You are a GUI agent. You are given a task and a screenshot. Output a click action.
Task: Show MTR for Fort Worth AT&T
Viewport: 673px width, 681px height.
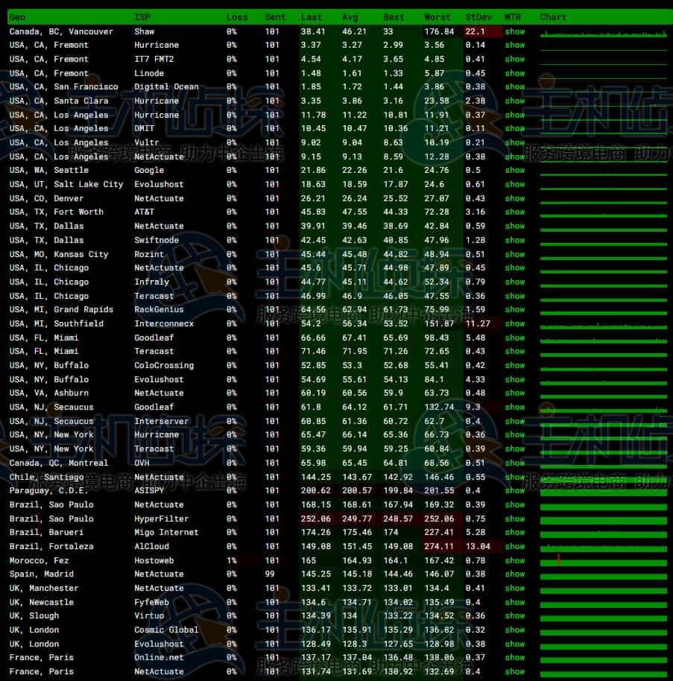pos(515,212)
